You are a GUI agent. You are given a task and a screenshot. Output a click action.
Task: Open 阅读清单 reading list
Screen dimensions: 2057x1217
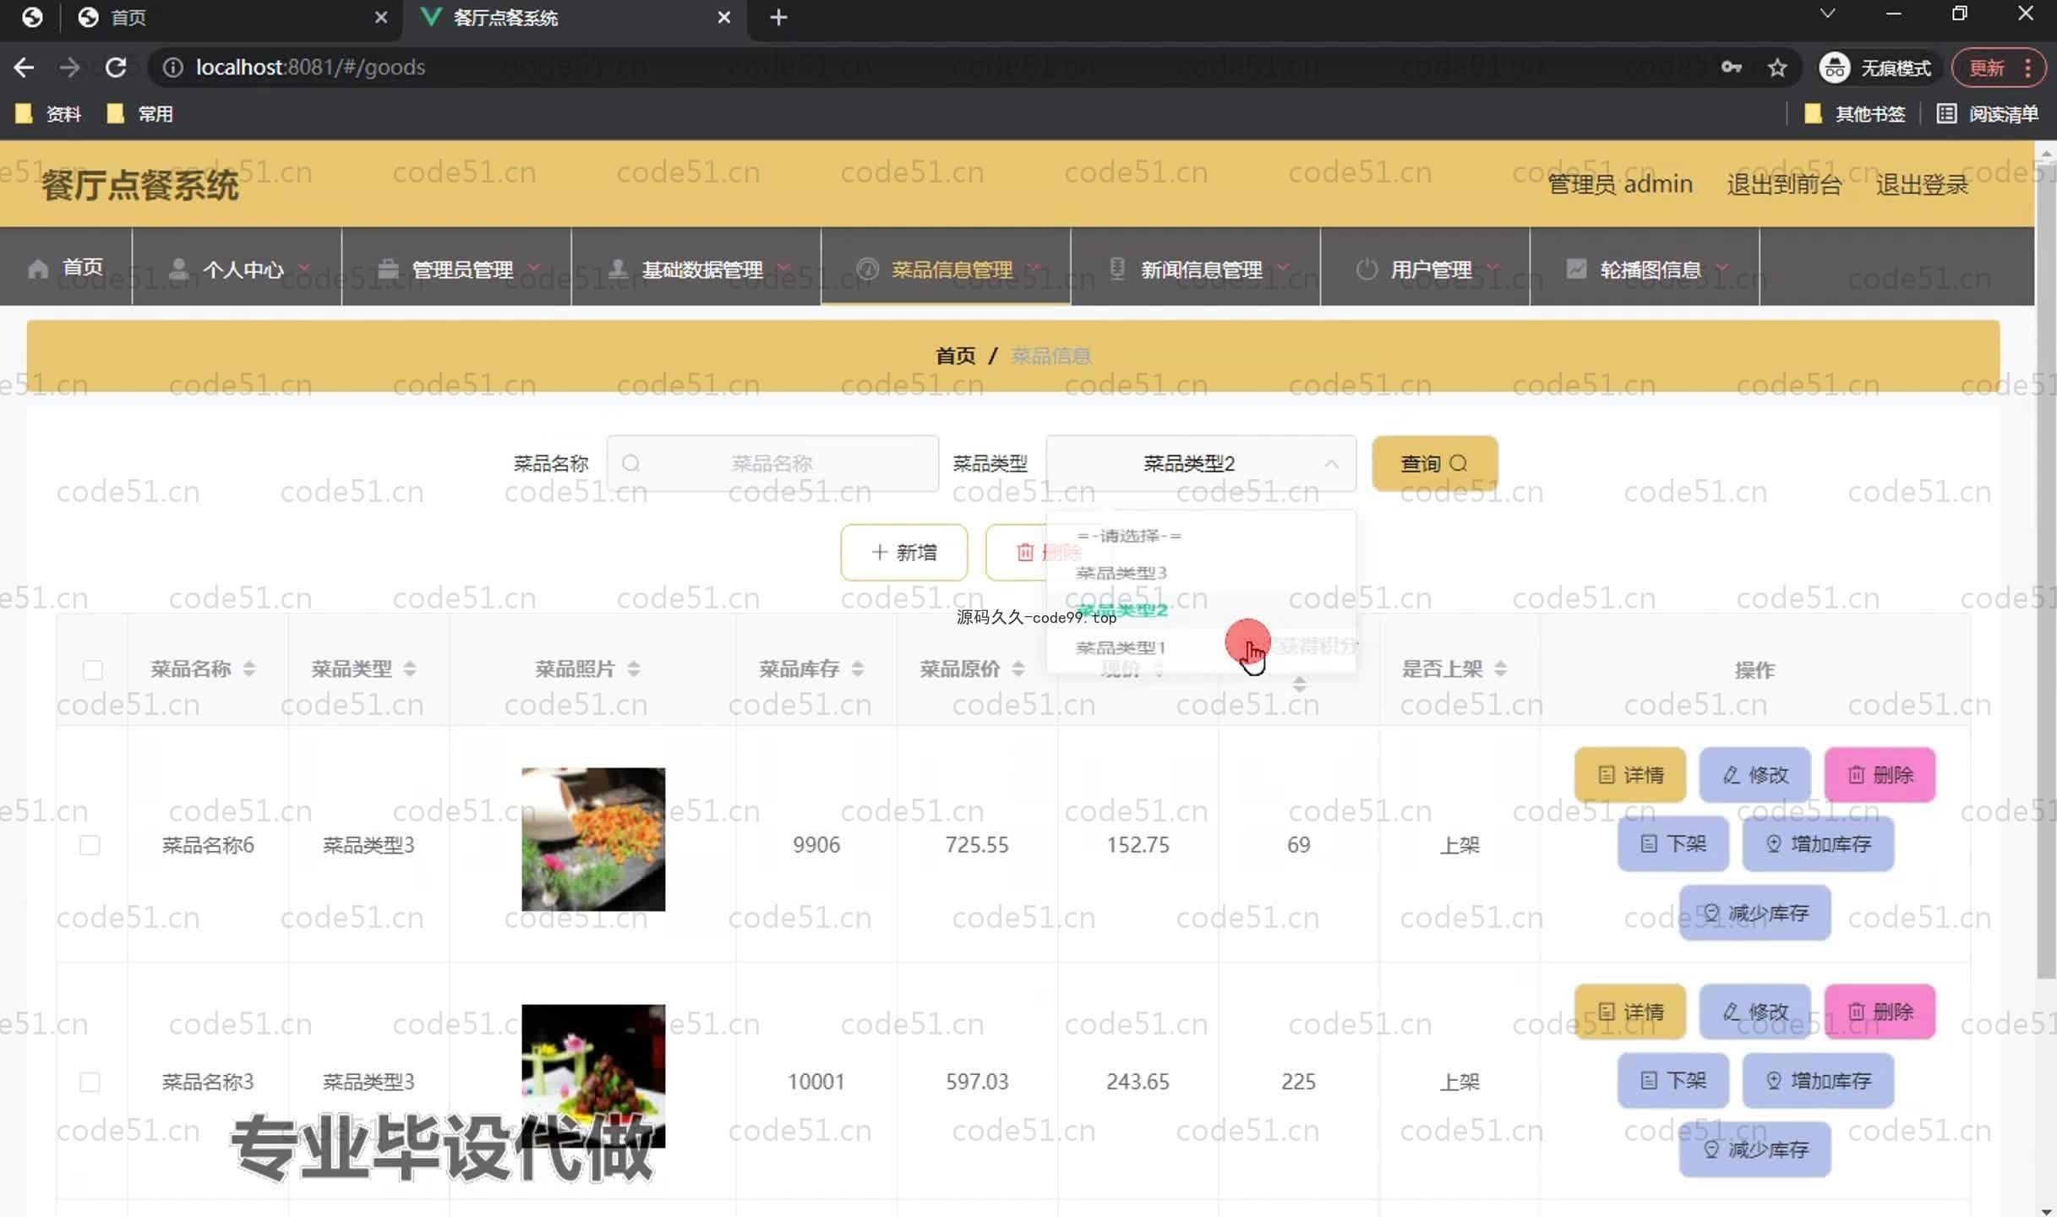1987,113
